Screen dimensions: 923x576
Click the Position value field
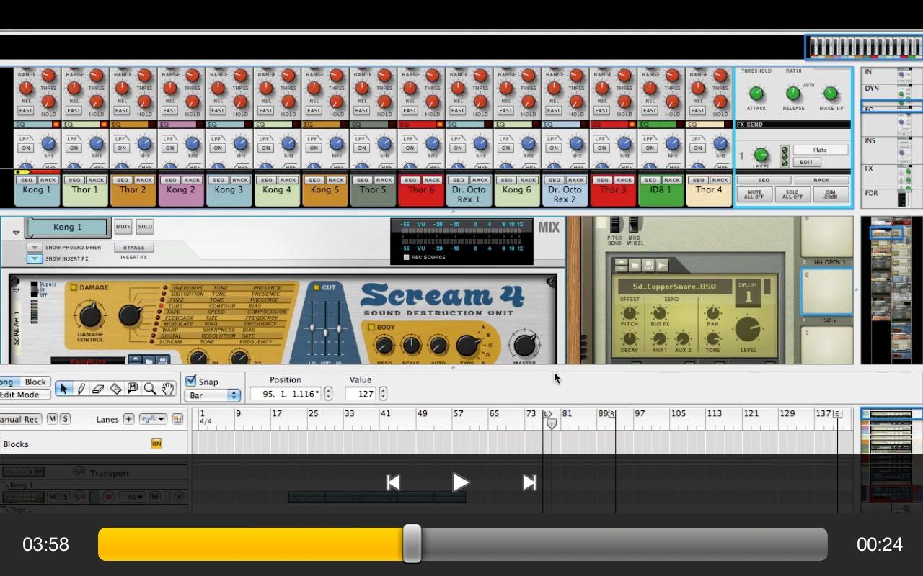pos(286,394)
